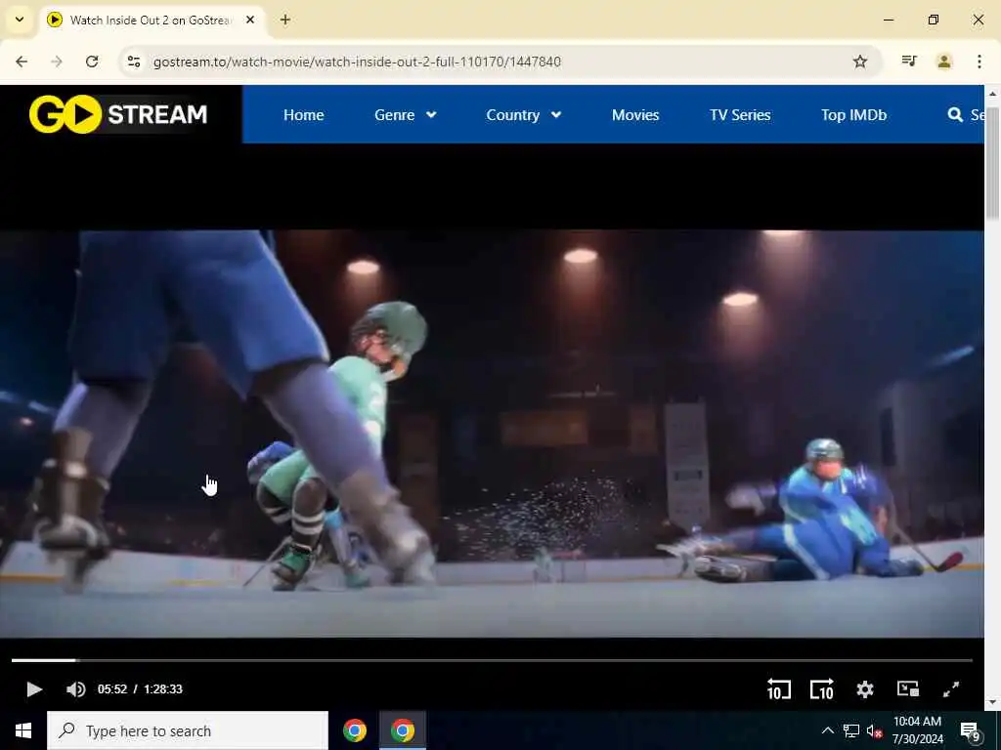The image size is (1001, 750).
Task: Mute the video player volume
Action: click(76, 688)
